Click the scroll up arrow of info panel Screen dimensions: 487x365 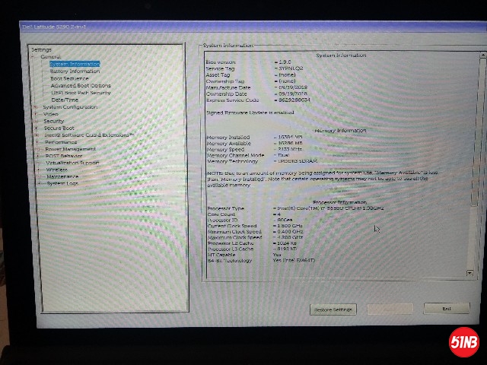pos(483,55)
